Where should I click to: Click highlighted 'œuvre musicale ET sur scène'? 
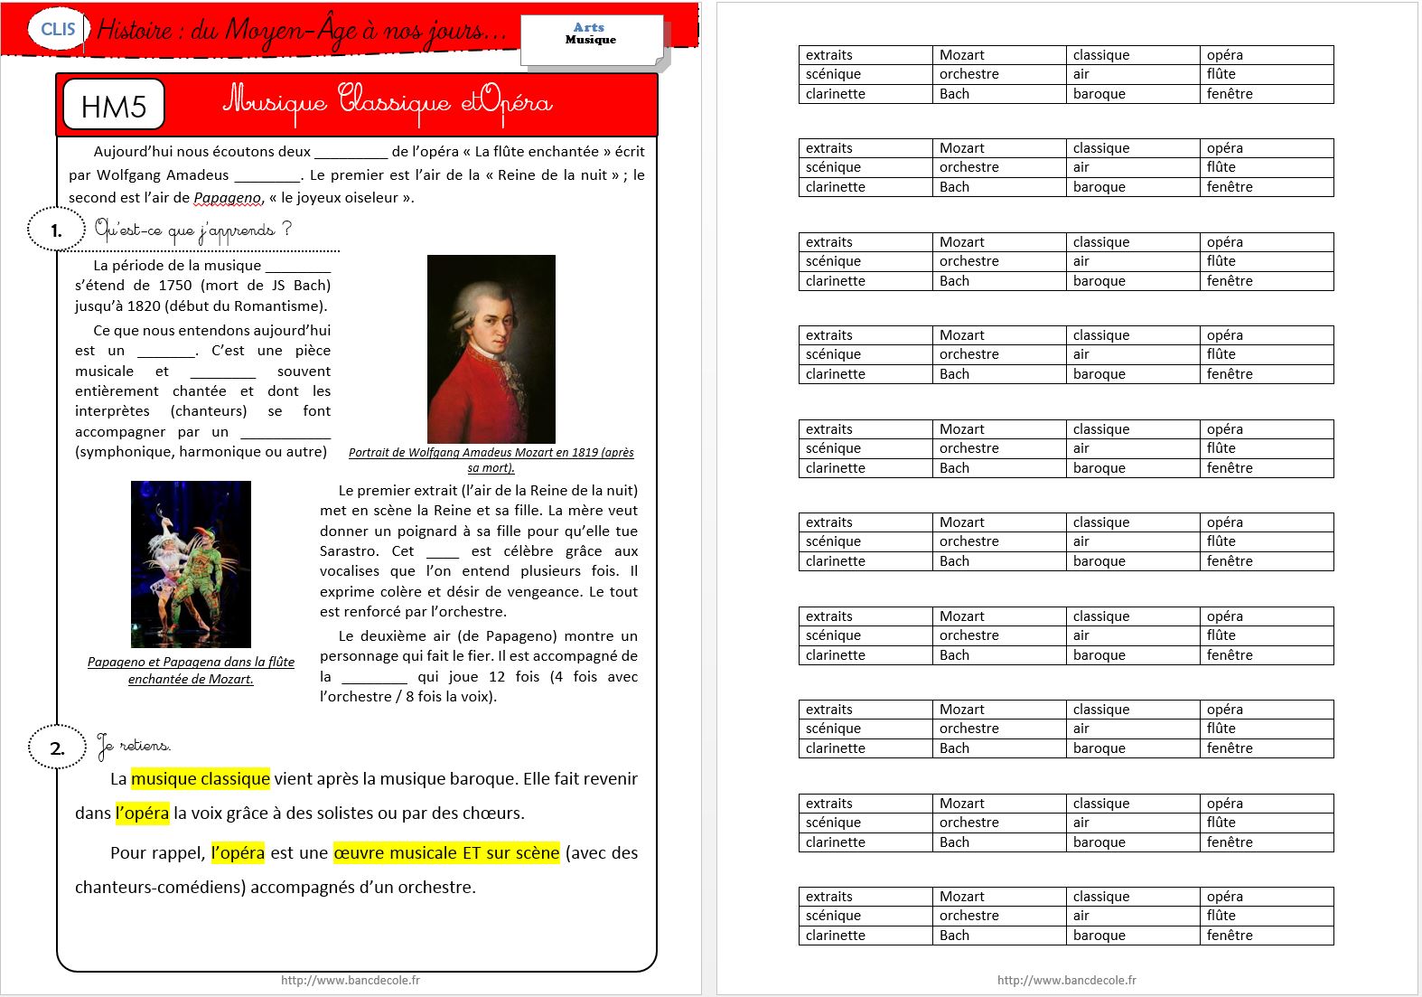[x=446, y=852]
